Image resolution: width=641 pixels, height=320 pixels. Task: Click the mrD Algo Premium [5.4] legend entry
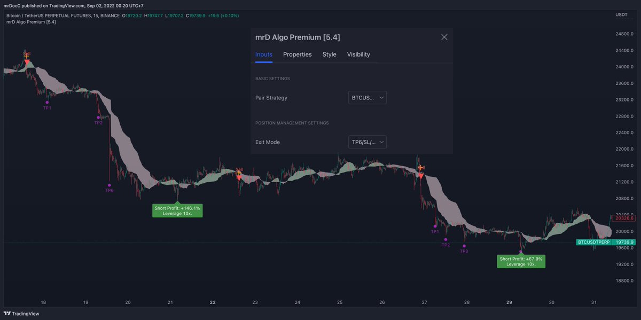(x=30, y=22)
